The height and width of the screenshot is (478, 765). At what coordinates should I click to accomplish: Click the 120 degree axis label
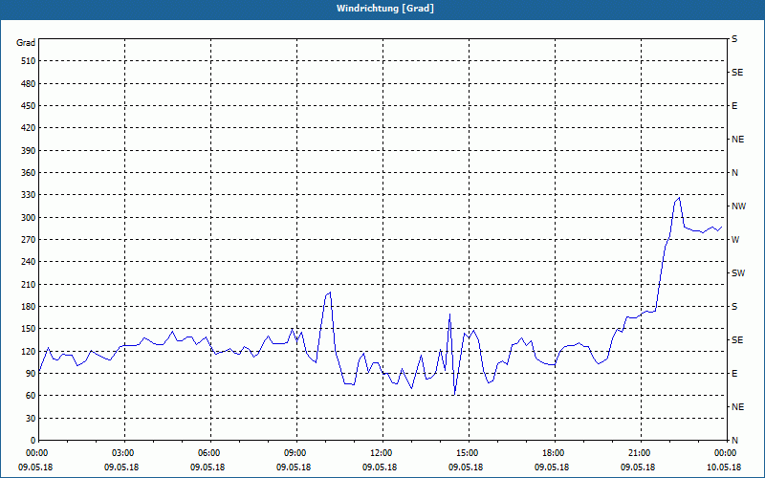click(x=29, y=351)
